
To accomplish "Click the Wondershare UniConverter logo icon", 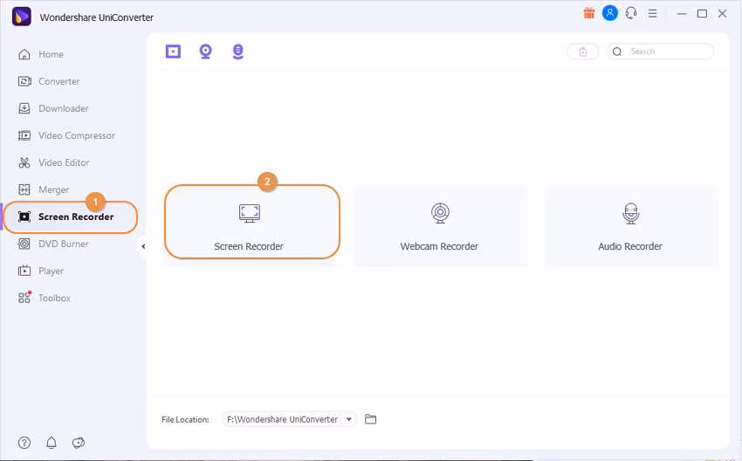I will tap(22, 17).
